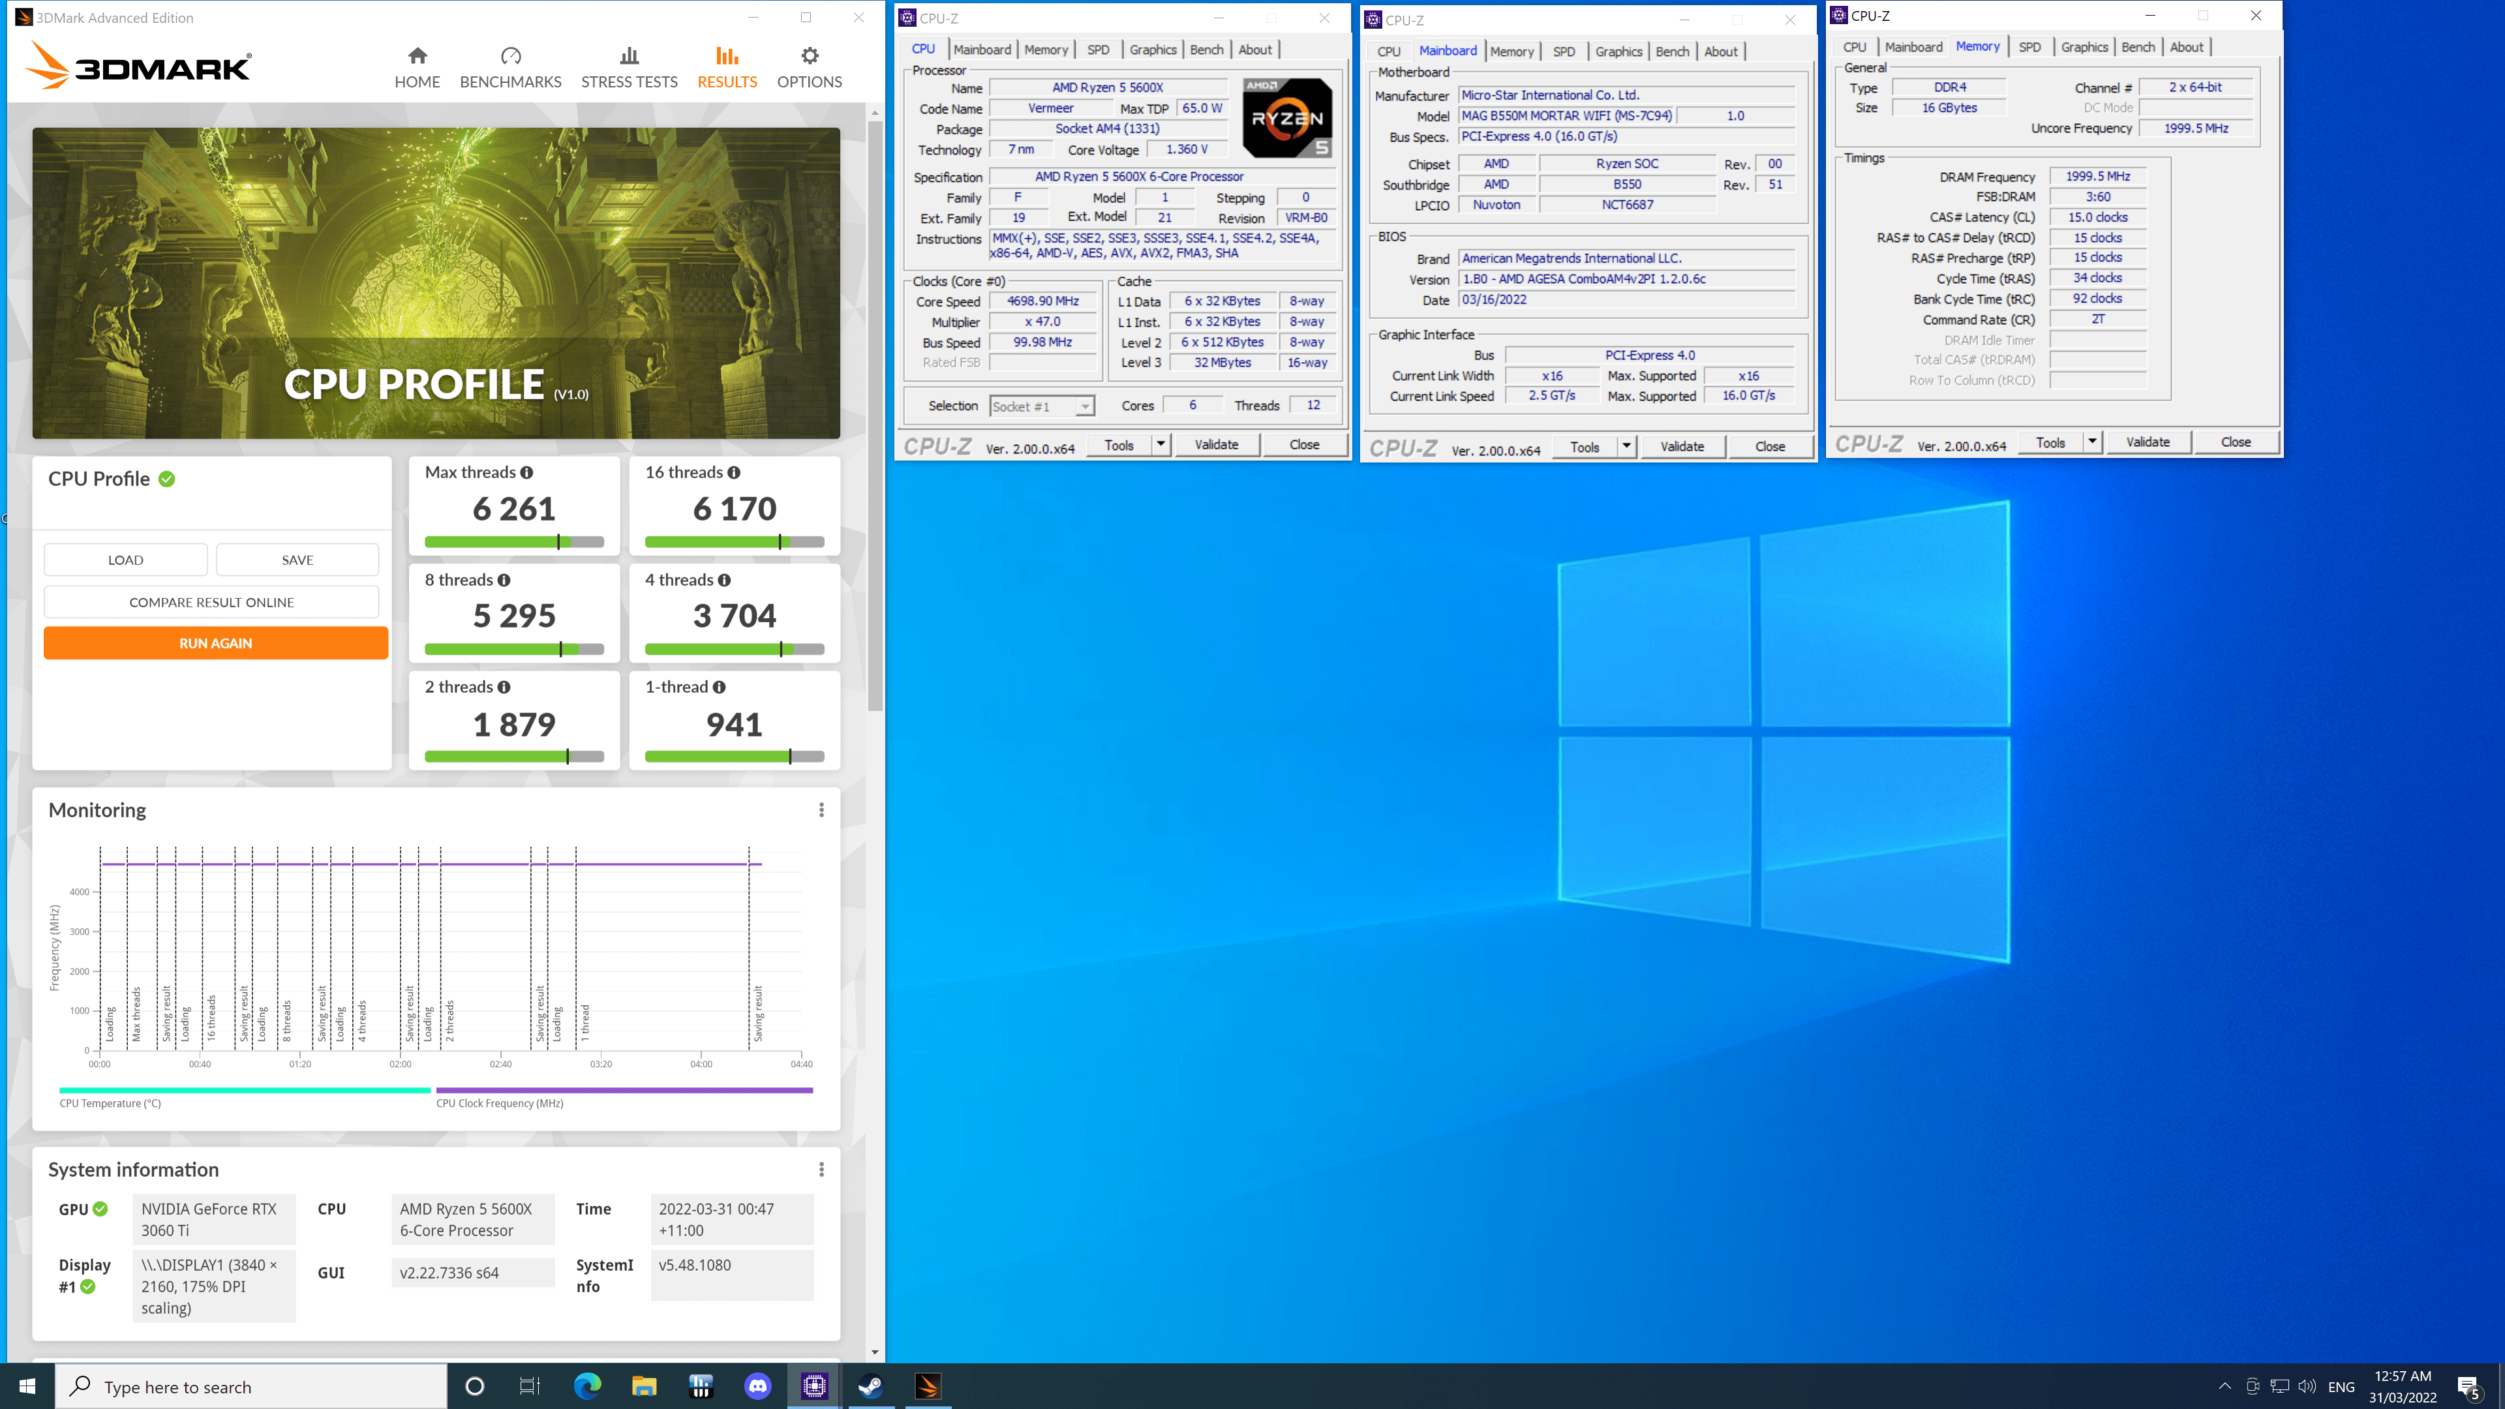Image resolution: width=2505 pixels, height=1409 pixels.
Task: Open the Monitoring panel three-dot menu
Action: pos(822,810)
